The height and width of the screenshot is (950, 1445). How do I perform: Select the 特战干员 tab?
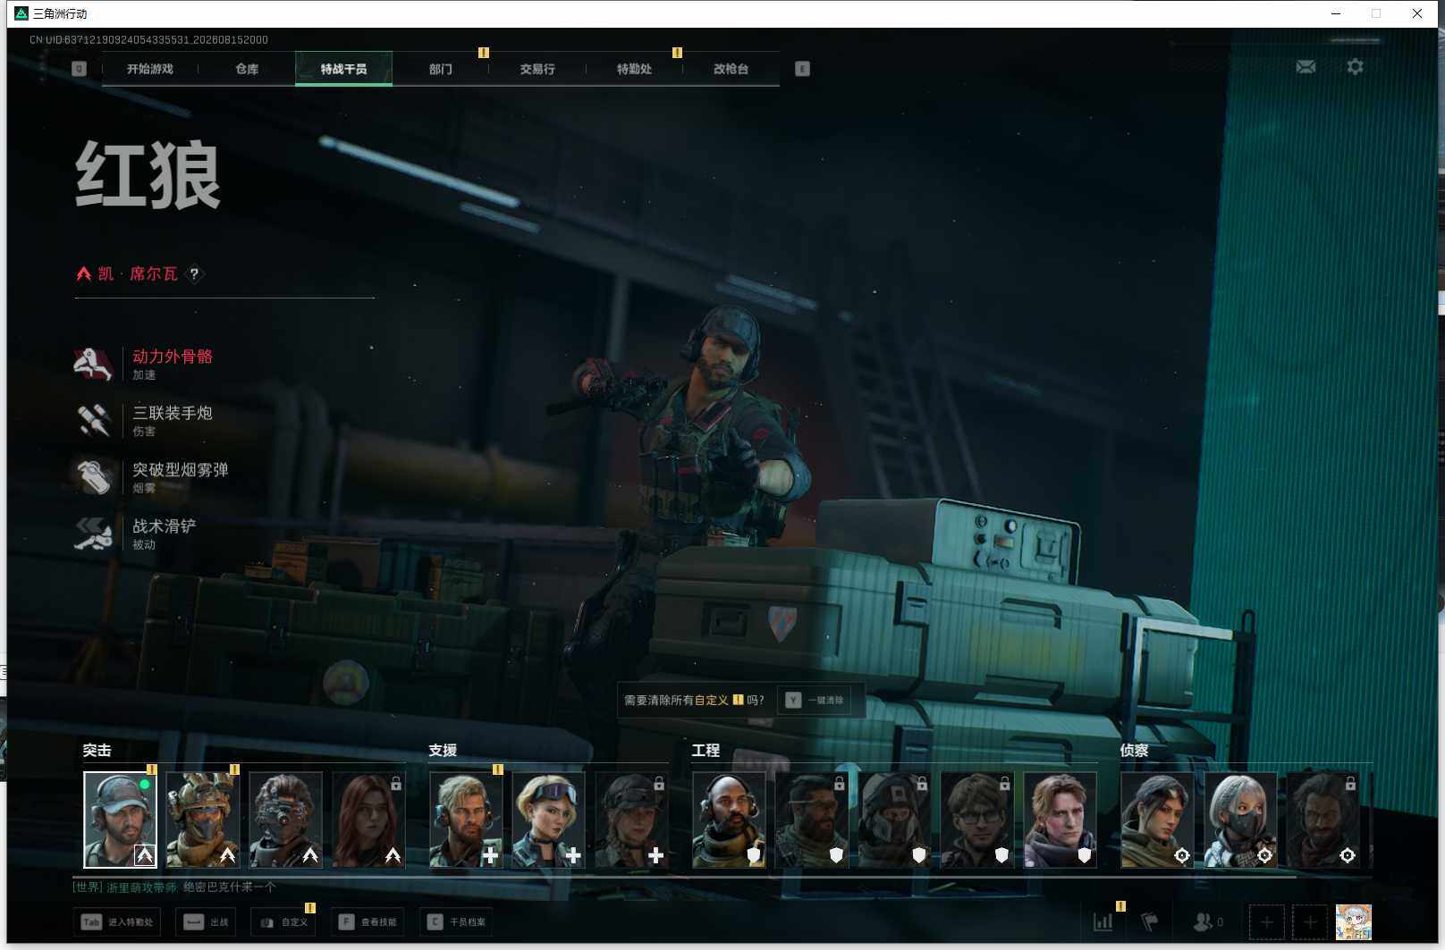point(343,69)
